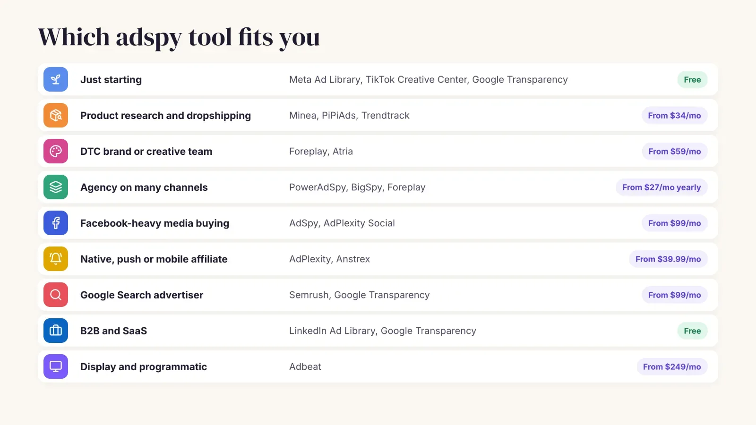The height and width of the screenshot is (425, 756).
Task: Select 'Facebook-heavy media buying' label
Action: (x=155, y=223)
